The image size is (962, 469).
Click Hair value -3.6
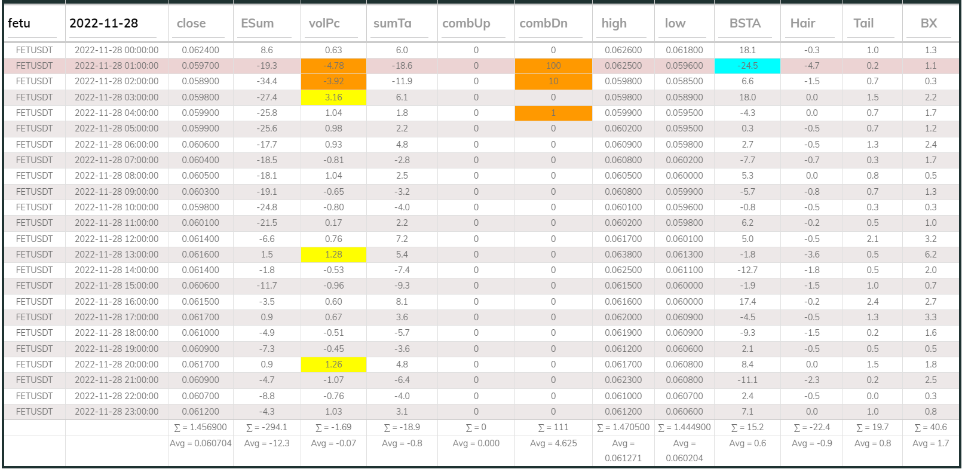[x=811, y=255]
